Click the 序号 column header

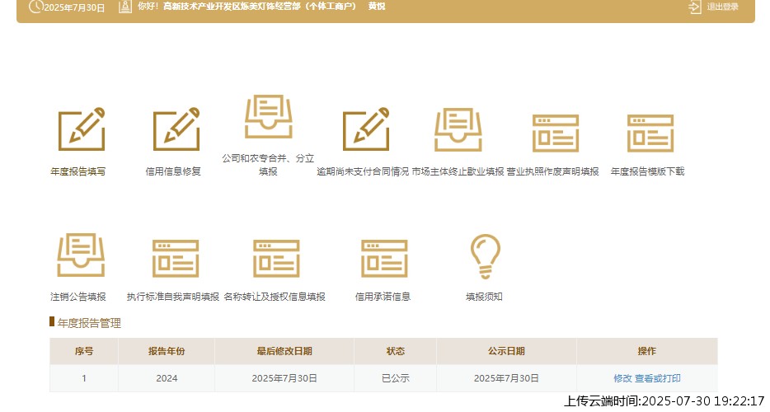[x=84, y=351]
